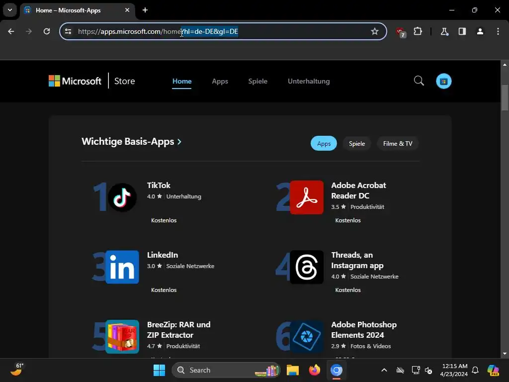Open the taskbar weather widget
Image resolution: width=509 pixels, height=382 pixels.
click(x=16, y=370)
